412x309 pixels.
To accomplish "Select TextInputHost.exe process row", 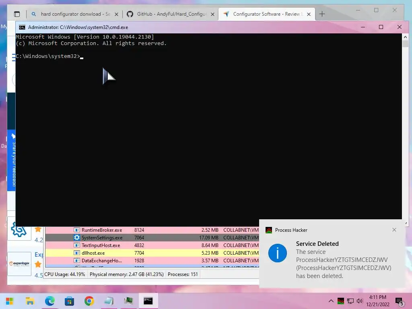I will (152, 245).
